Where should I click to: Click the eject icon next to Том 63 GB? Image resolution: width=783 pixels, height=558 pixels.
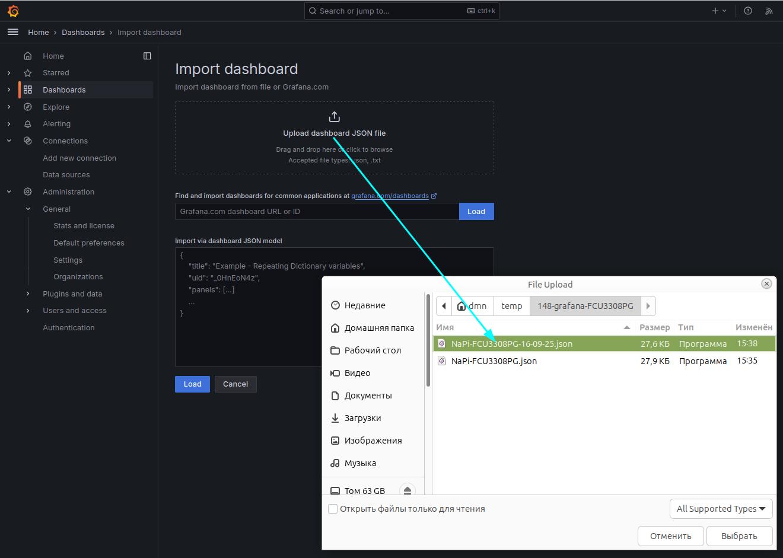point(407,491)
